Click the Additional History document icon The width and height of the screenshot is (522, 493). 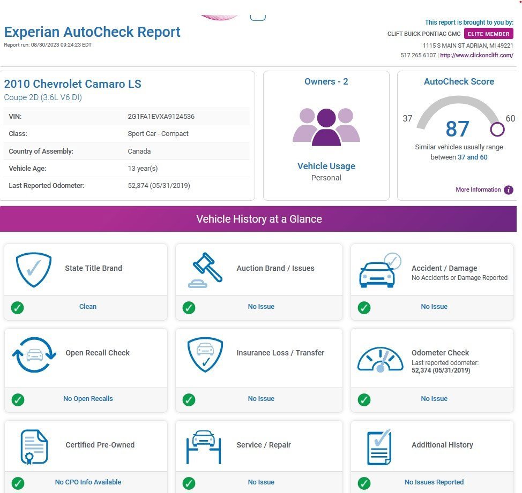tap(379, 447)
